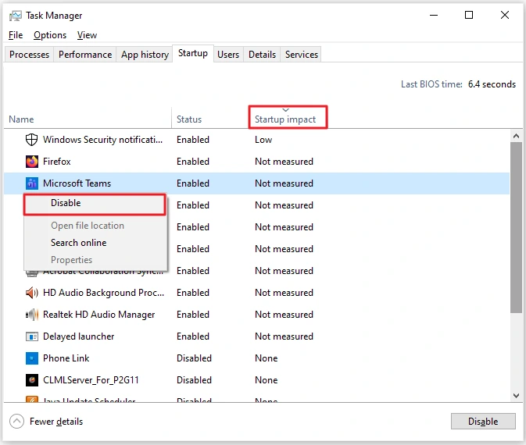
Task: Click Enabled status for Delayed launcher
Action: click(x=193, y=336)
